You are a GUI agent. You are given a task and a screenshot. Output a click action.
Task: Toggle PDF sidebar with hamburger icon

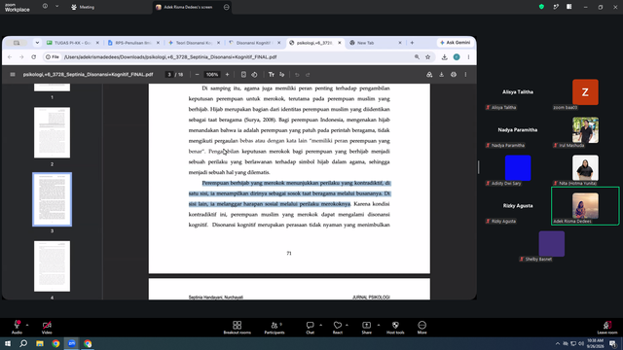click(x=13, y=75)
